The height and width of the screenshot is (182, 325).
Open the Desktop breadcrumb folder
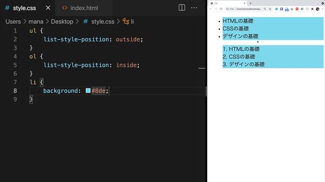62,21
